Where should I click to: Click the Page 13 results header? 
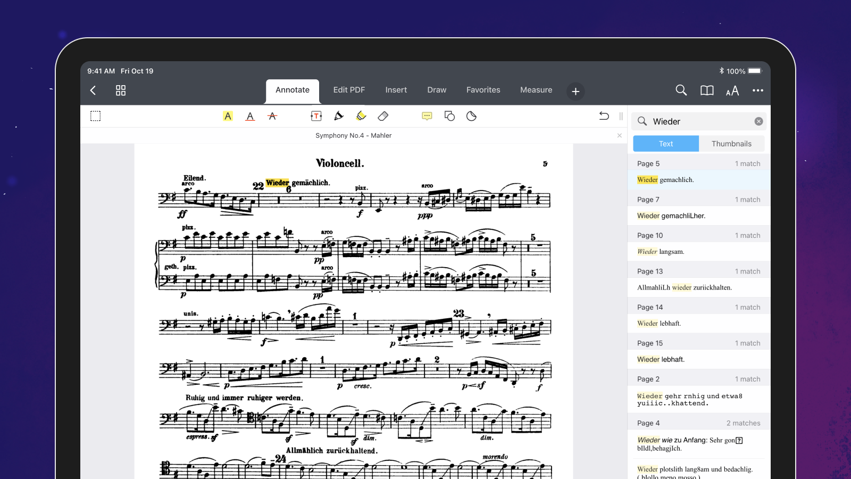click(699, 271)
